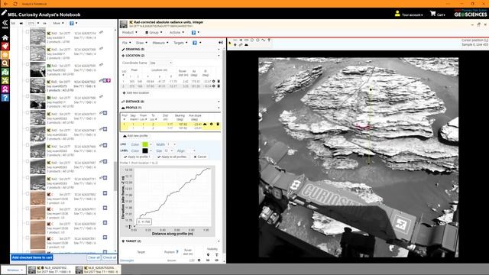Click the collapse tools panel arrow icon

[x=221, y=43]
